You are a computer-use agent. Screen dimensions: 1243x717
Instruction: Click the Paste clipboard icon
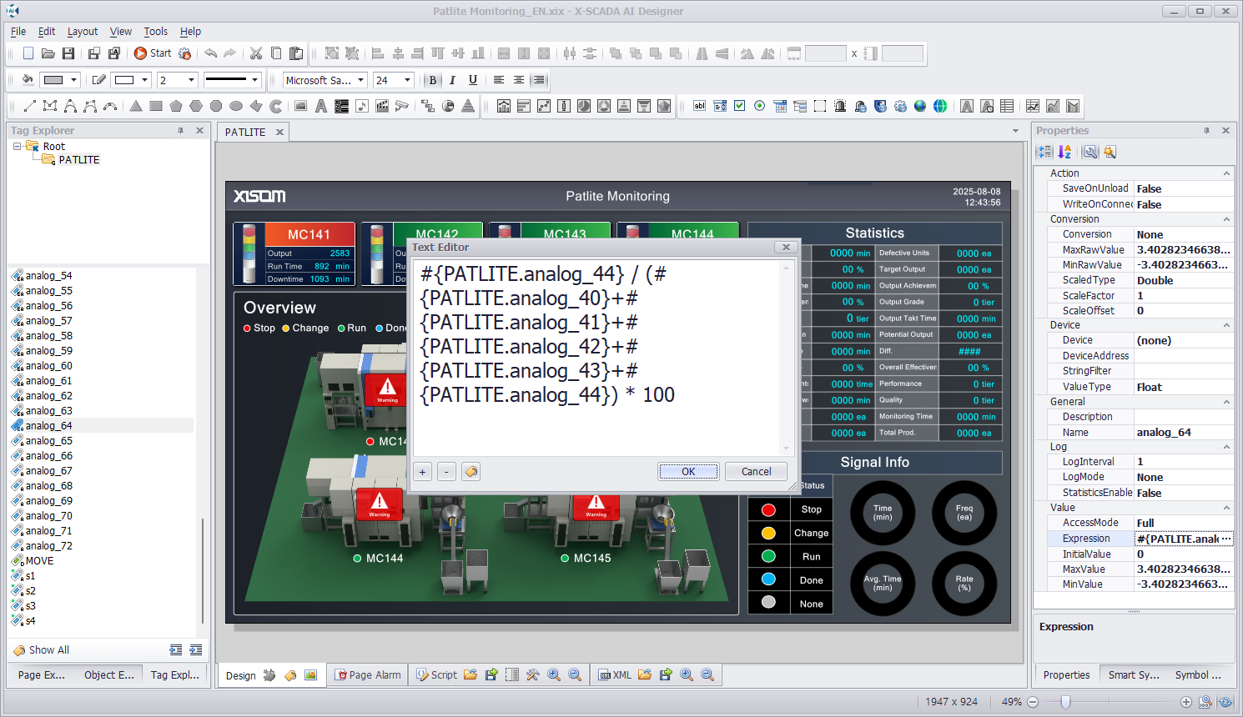[x=296, y=53]
